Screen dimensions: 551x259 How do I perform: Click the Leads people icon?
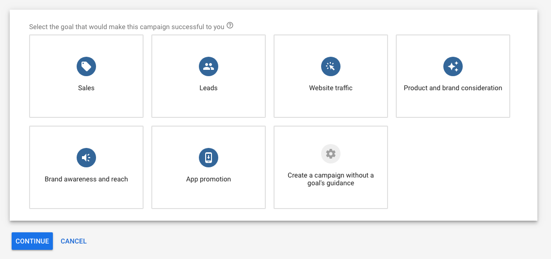pos(209,66)
